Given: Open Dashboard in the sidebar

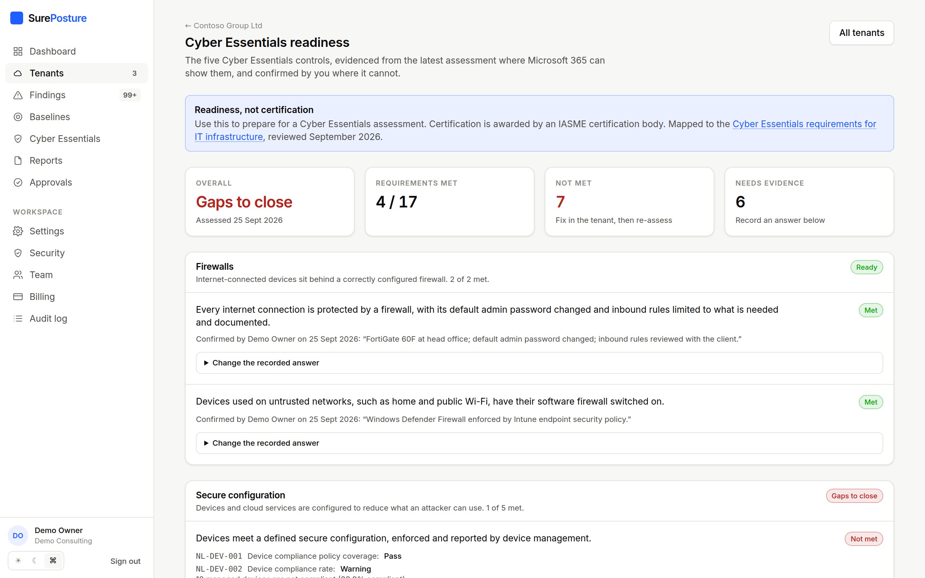Looking at the screenshot, I should tap(77, 51).
